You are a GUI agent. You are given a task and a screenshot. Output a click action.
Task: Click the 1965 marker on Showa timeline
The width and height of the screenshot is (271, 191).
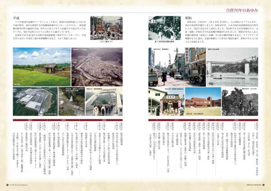tap(206, 120)
